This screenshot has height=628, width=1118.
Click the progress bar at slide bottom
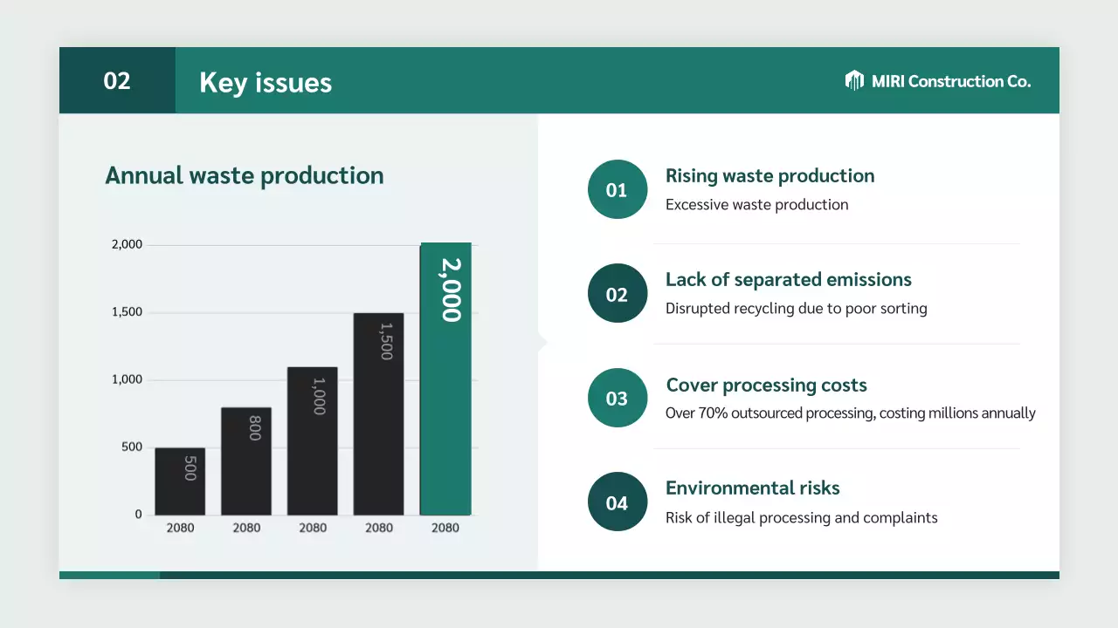tap(559, 574)
